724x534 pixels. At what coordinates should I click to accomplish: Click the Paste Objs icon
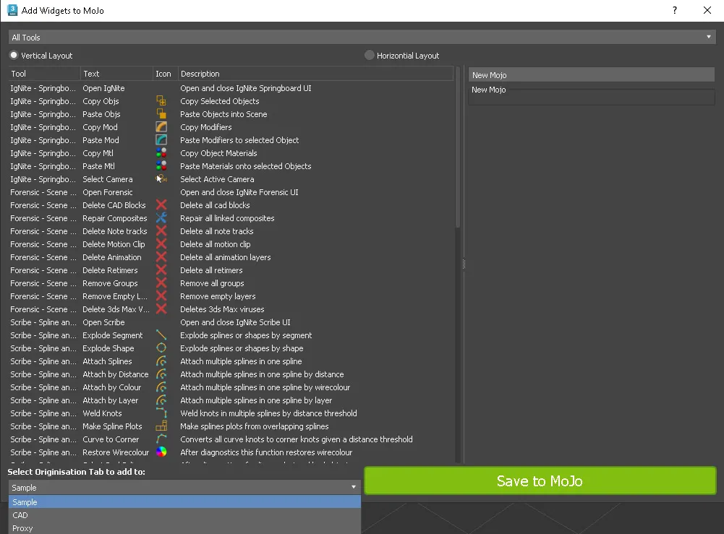tap(161, 114)
